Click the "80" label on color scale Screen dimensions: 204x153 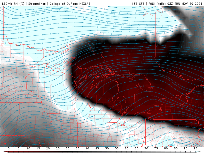click(166, 148)
